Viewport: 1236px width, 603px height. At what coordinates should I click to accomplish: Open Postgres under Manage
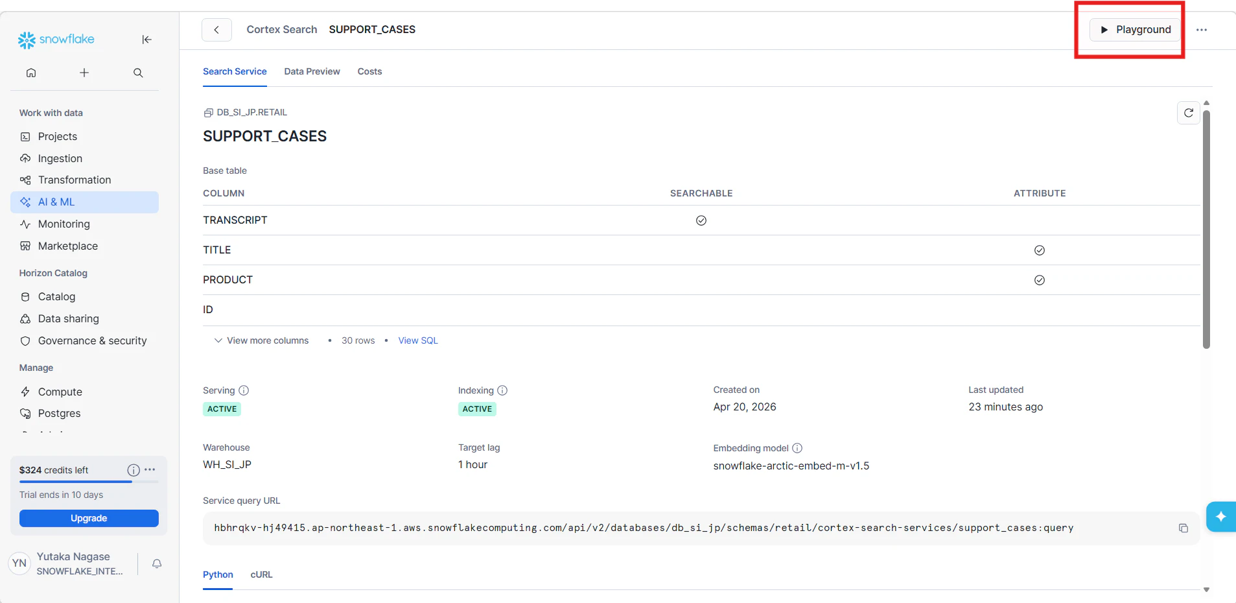(x=85, y=413)
